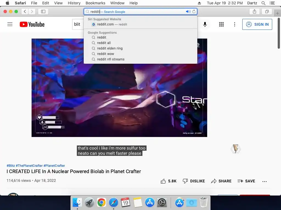Open System Preferences from the Dock
Screen dimensions: 281x210
[162, 202]
